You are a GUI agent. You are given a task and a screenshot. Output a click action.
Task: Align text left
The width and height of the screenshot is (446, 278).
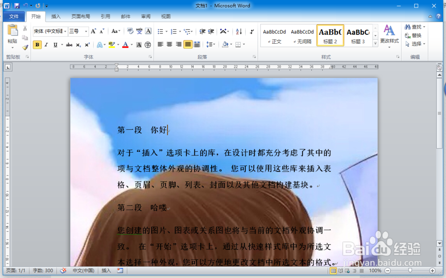161,45
